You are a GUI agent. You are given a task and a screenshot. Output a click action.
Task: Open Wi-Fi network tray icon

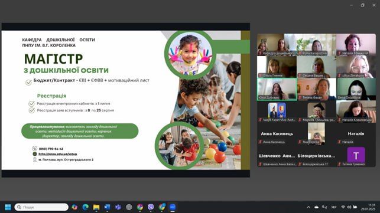point(343,207)
